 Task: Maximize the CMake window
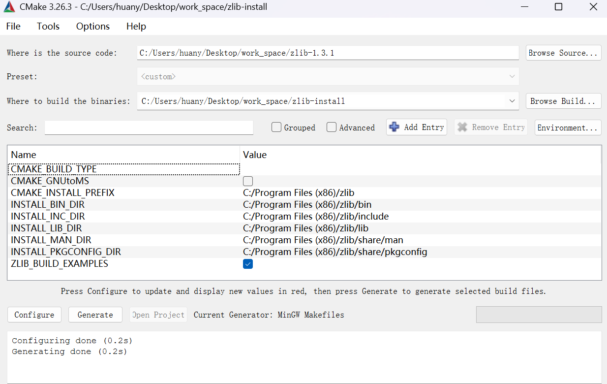(558, 7)
